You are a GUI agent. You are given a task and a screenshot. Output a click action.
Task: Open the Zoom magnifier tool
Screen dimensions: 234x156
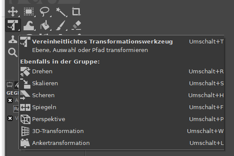tap(13, 52)
